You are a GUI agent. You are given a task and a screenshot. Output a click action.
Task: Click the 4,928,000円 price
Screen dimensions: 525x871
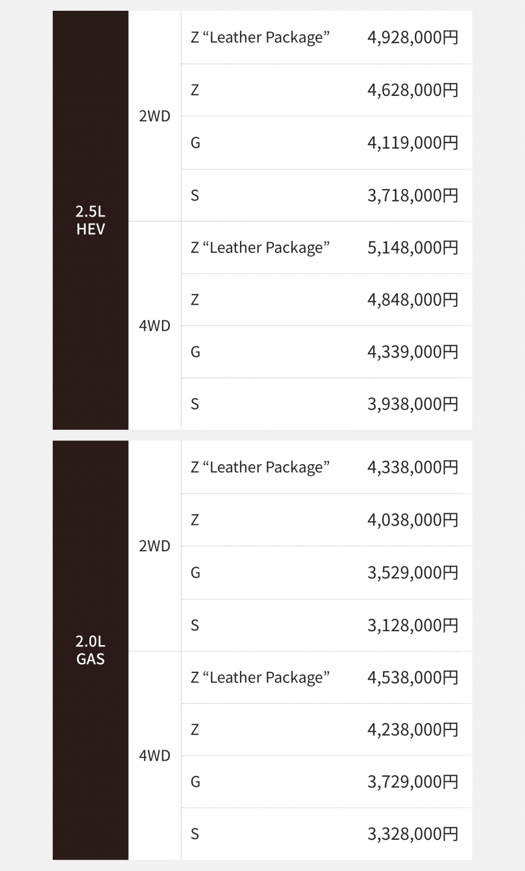(413, 37)
